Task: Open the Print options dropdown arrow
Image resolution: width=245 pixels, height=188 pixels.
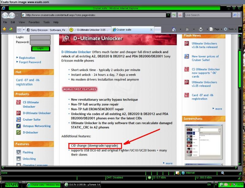Action: [x=207, y=29]
